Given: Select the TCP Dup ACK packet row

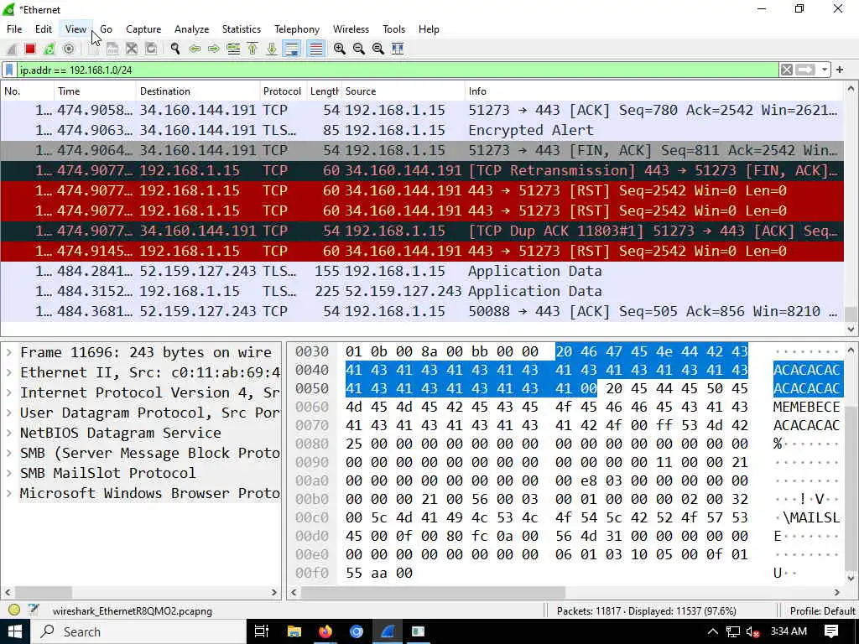Looking at the screenshot, I should click(422, 231).
